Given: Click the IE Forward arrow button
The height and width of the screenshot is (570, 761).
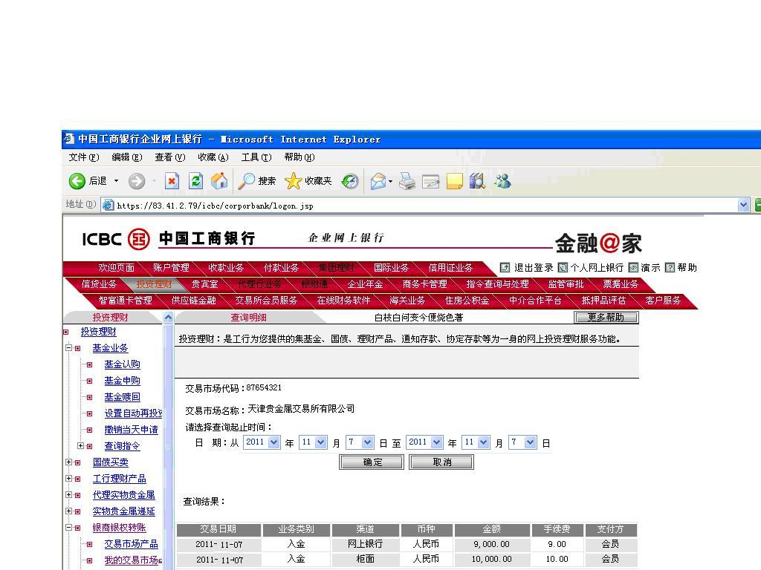Looking at the screenshot, I should pos(137,181).
